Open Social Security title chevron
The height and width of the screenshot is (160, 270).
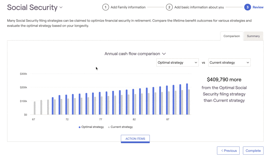(61, 7)
